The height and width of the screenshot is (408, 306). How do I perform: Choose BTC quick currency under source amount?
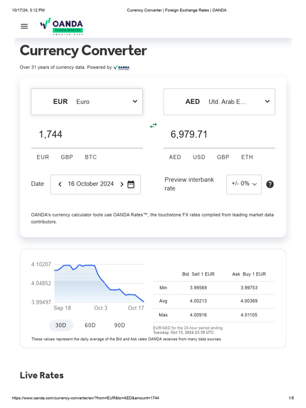[91, 157]
